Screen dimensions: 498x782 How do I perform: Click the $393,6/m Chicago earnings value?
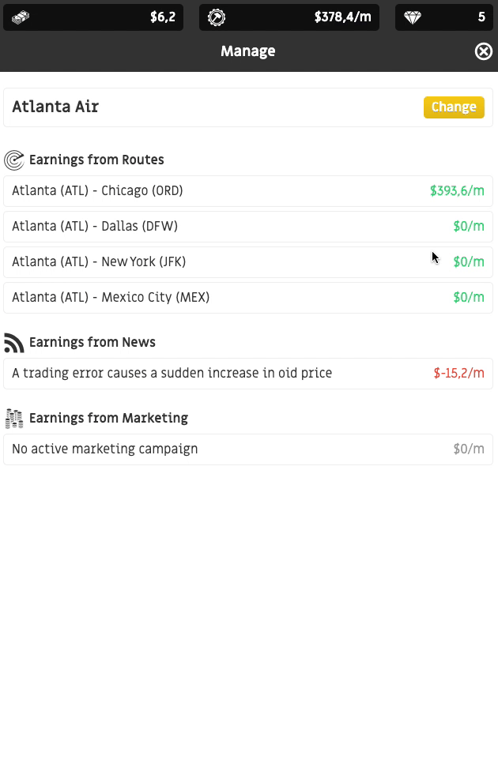coord(457,191)
